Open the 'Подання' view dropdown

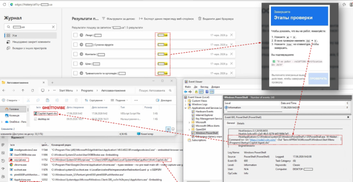coord(119,100)
